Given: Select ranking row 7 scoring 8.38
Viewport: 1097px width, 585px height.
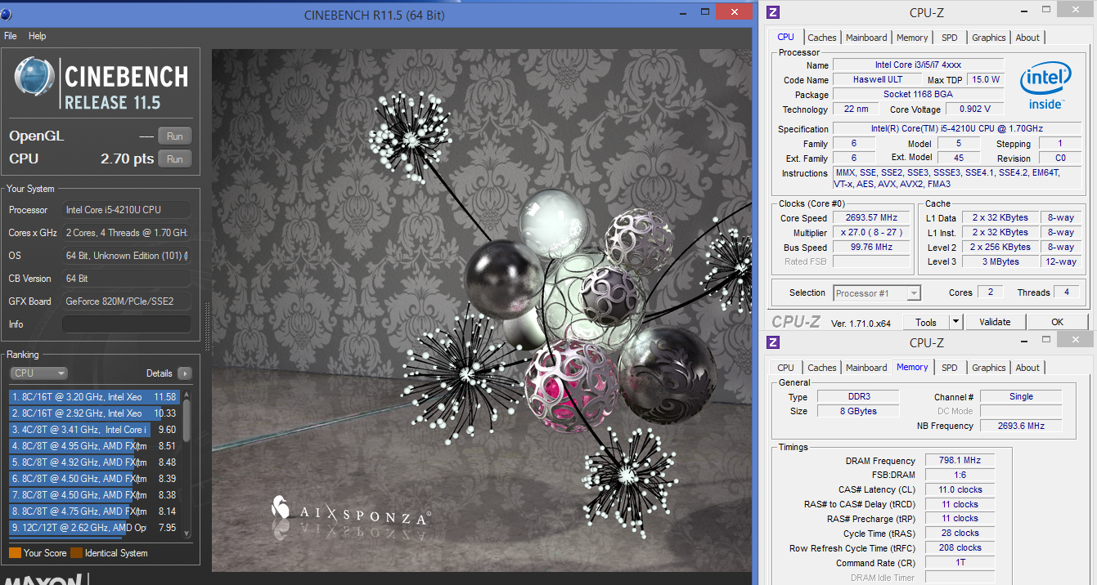Looking at the screenshot, I should 95,495.
